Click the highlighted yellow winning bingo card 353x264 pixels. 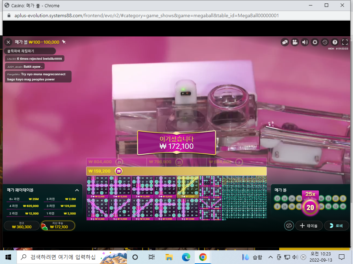(x=188, y=187)
